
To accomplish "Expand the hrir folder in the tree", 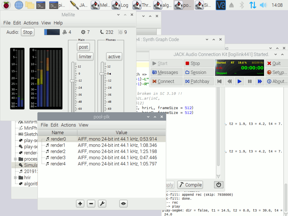I will (15, 178).
